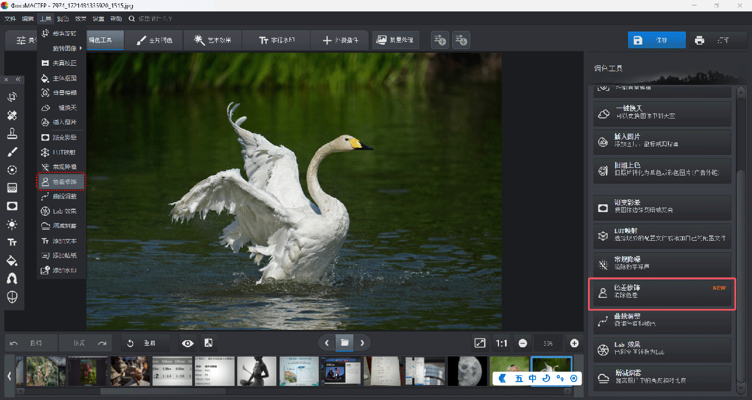
Task: Choose LUT映射 in the Tools dropdown menu
Action: (x=61, y=152)
